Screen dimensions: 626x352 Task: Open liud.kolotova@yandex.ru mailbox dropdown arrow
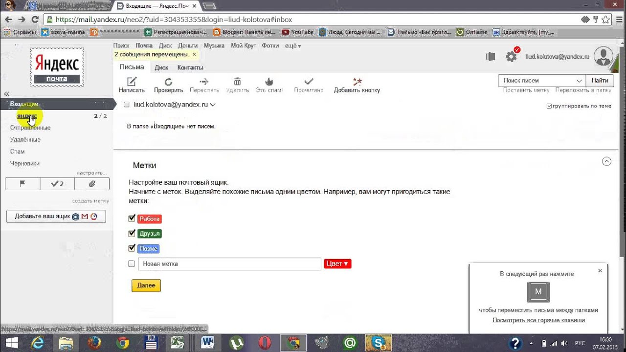[x=213, y=105]
